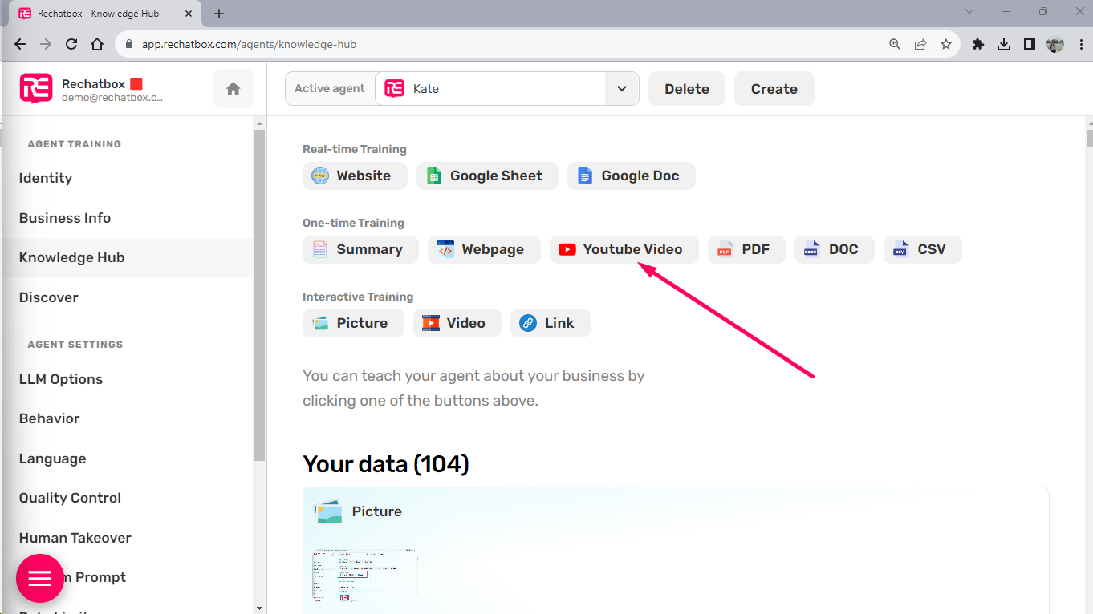Open the picture thumbnail in Your data
The height and width of the screenshot is (614, 1093).
366,576
